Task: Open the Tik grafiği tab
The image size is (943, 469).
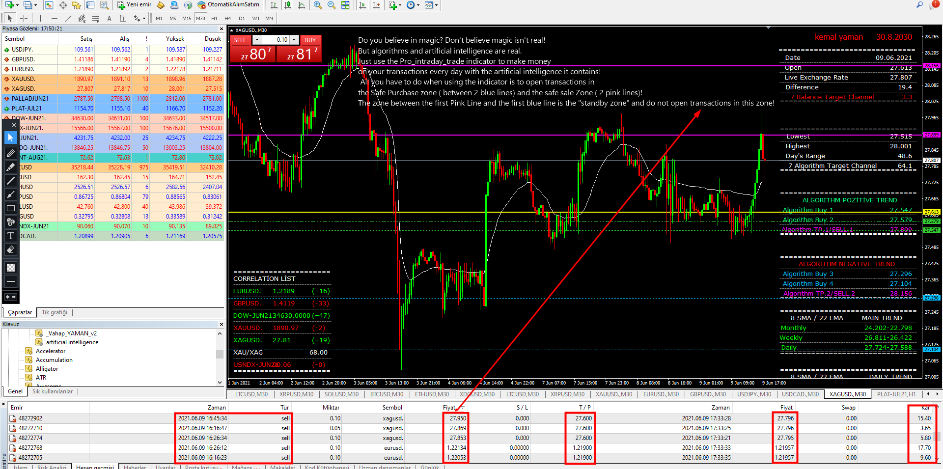Action: click(55, 312)
